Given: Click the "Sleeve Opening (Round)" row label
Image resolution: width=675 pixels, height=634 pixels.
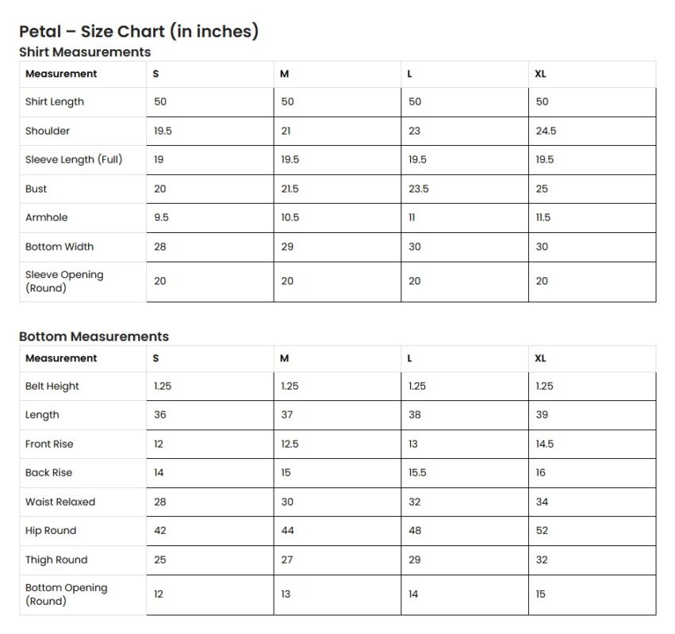Looking at the screenshot, I should pos(64,281).
